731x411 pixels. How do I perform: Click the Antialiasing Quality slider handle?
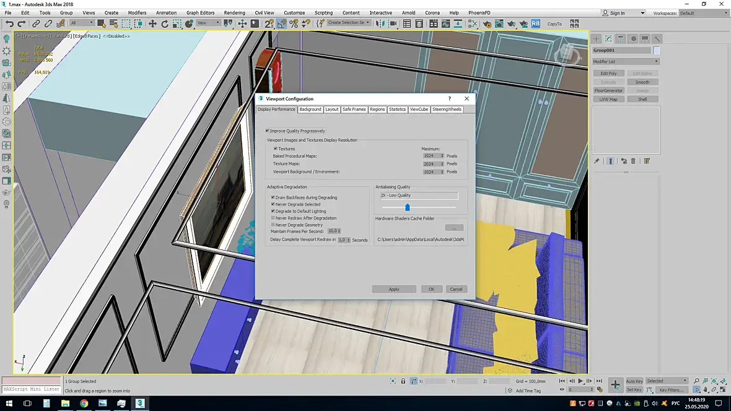pyautogui.click(x=407, y=207)
